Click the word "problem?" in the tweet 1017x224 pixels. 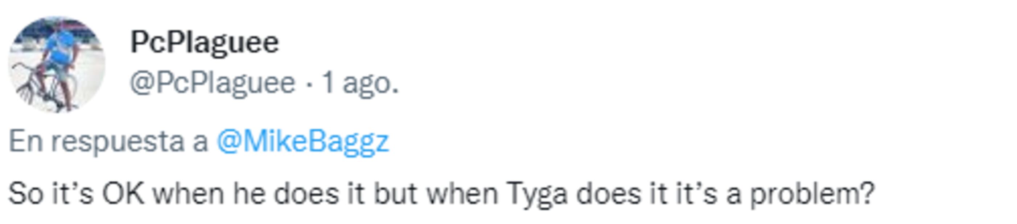pos(812,194)
